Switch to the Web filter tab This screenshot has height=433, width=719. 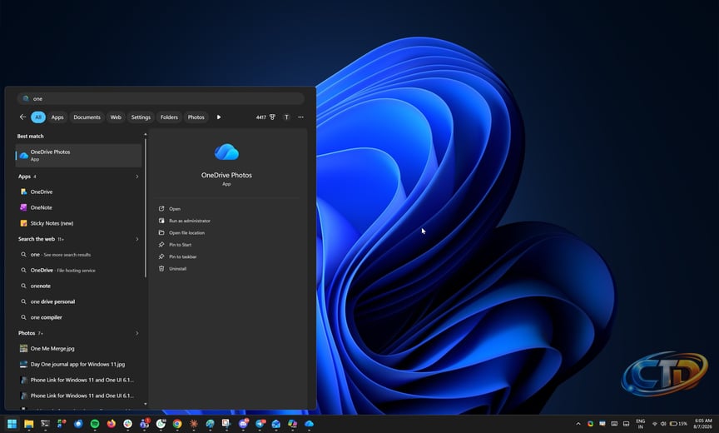click(x=116, y=117)
